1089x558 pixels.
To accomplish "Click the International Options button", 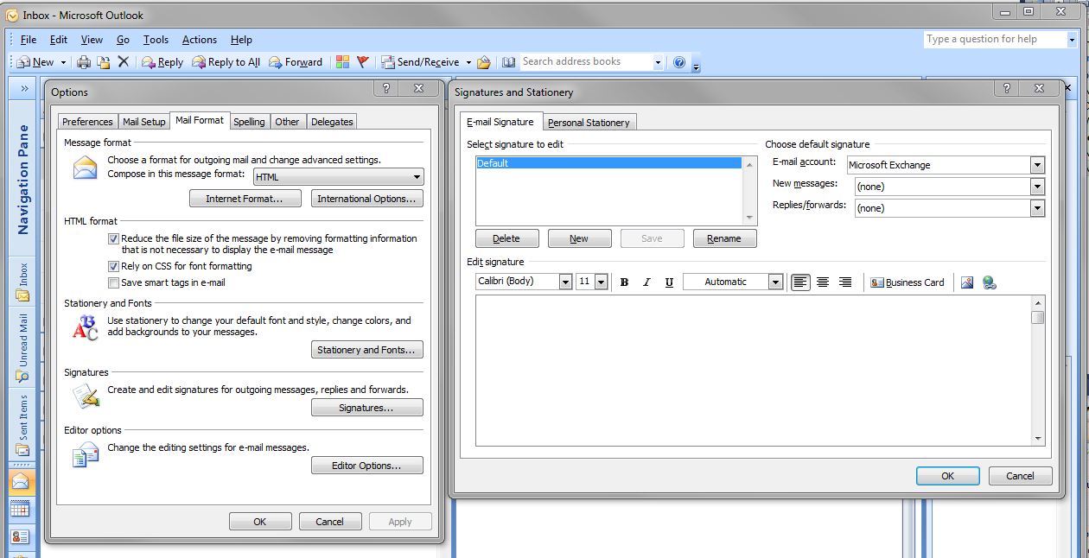I will (x=367, y=199).
